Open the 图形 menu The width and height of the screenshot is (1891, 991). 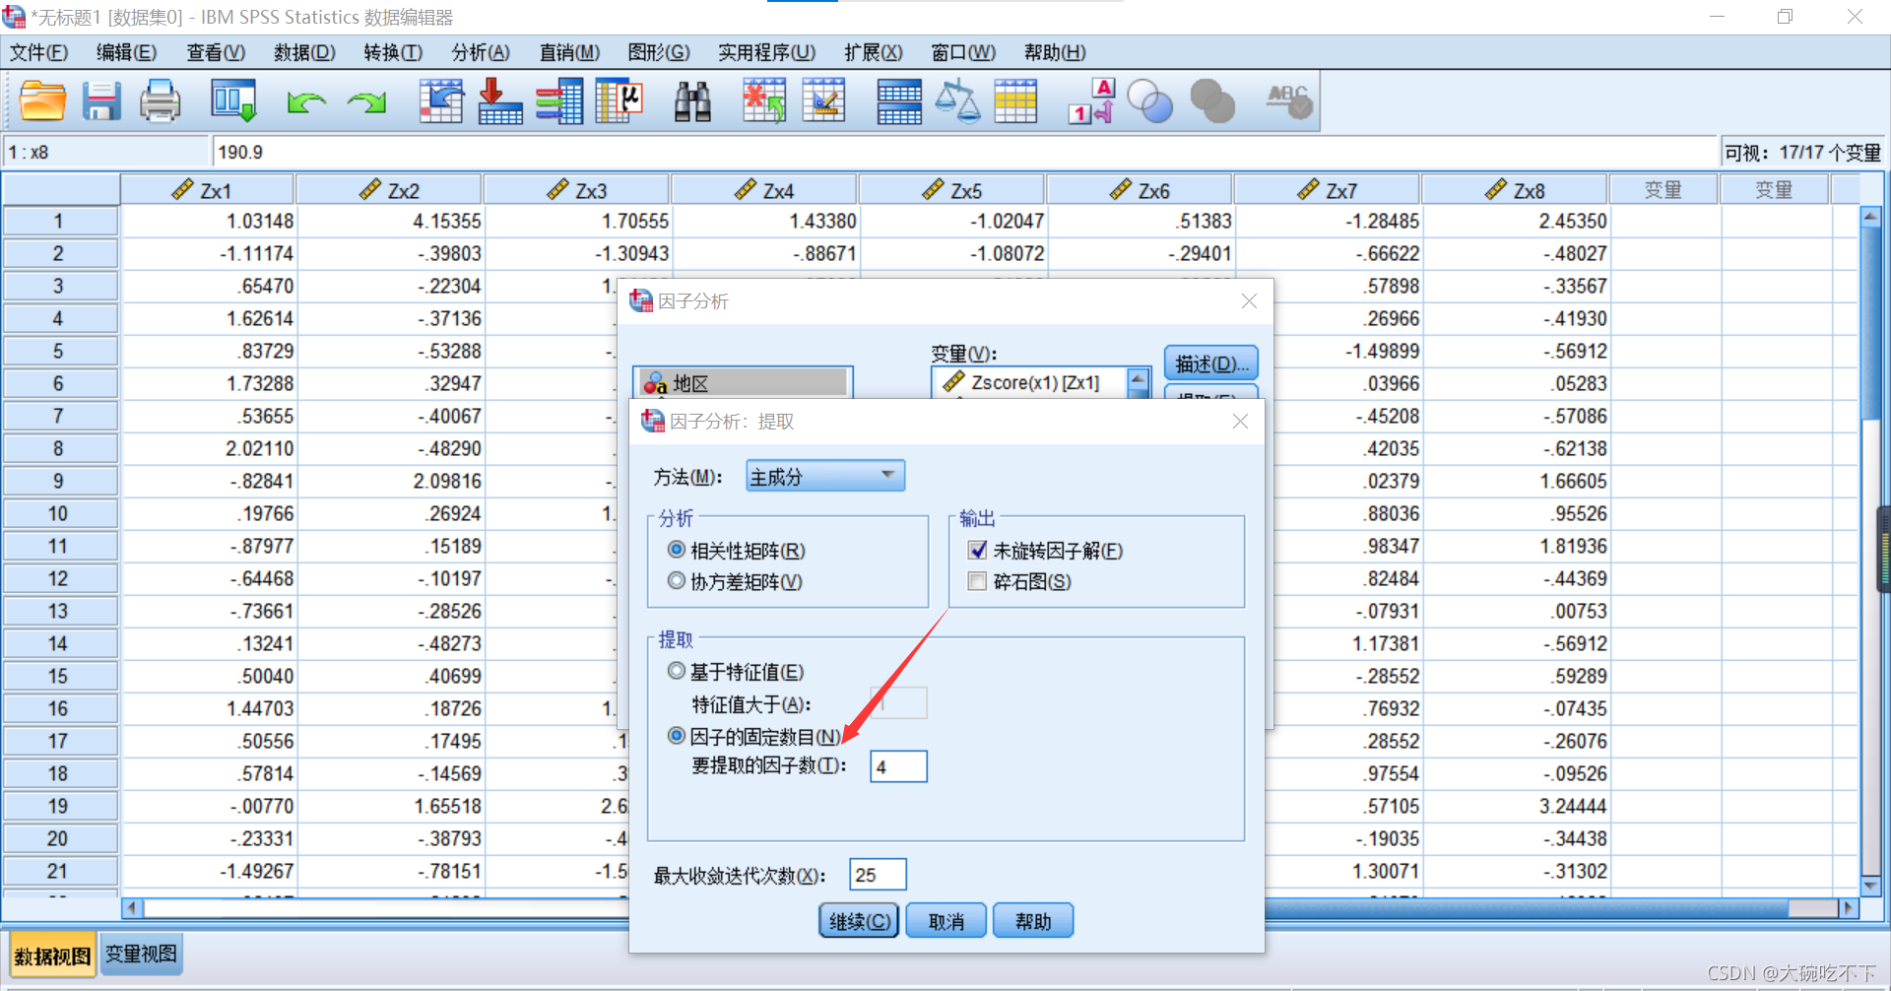tap(659, 52)
